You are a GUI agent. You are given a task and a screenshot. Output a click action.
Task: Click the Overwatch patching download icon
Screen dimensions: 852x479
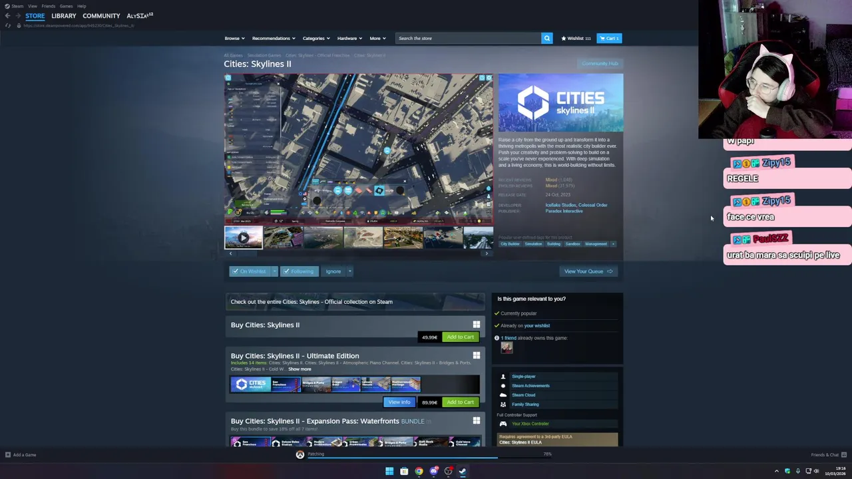pyautogui.click(x=300, y=454)
